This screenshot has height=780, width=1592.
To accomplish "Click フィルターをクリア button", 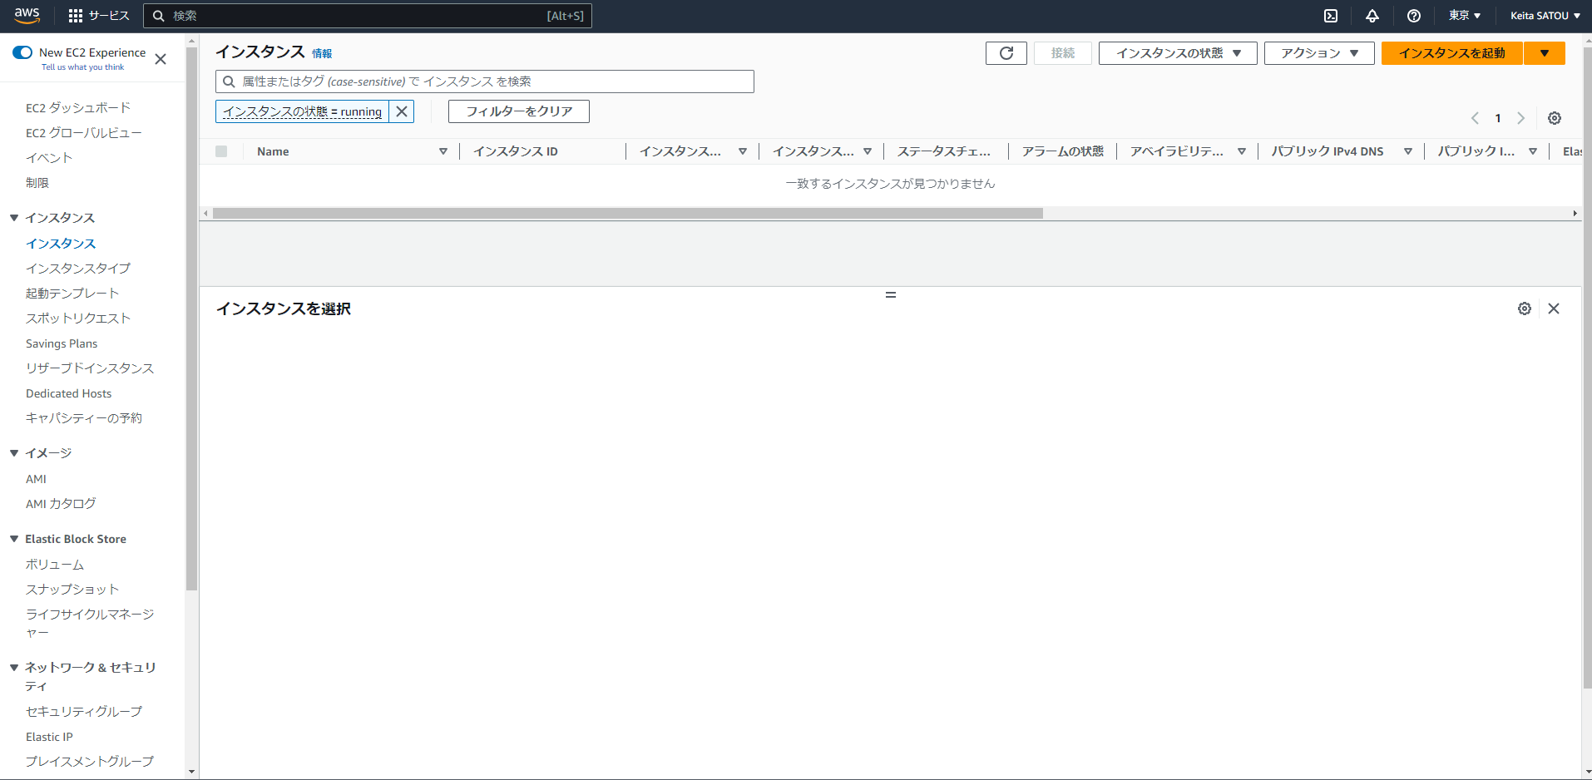I will coord(519,111).
